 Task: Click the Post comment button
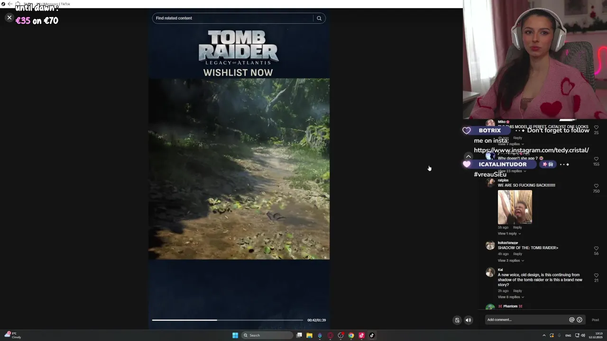pyautogui.click(x=595, y=320)
